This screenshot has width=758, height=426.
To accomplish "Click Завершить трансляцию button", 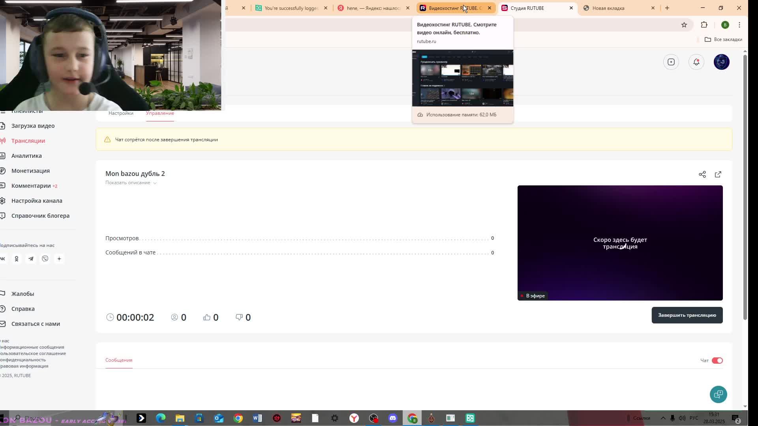I will [687, 315].
